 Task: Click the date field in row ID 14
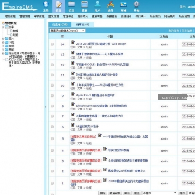click(x=188, y=44)
